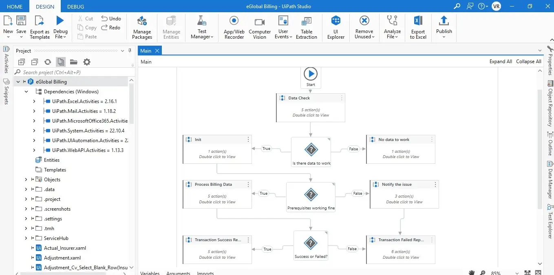Click the Publish icon
554x275 pixels.
(444, 21)
